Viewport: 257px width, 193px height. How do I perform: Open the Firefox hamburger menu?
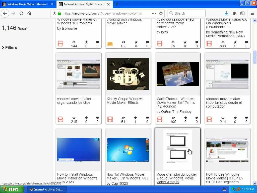[x=252, y=14]
